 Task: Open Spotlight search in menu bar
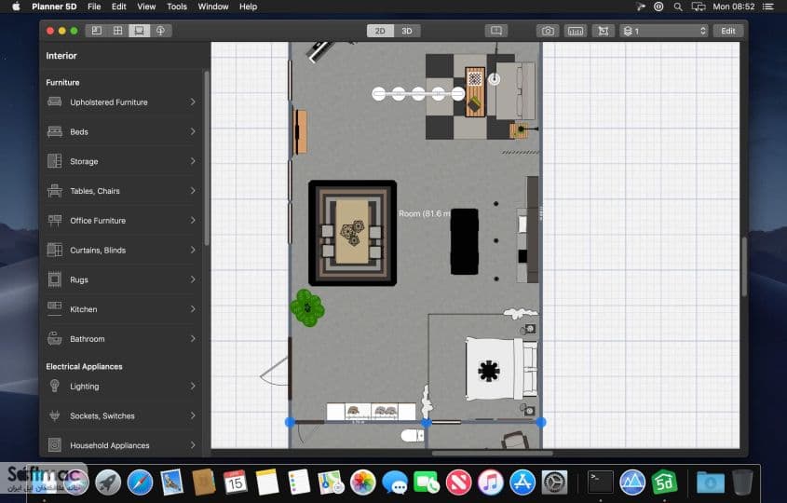coord(678,7)
